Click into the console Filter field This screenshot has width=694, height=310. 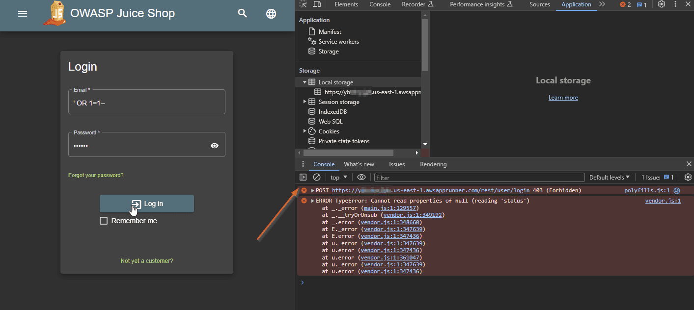pos(479,178)
